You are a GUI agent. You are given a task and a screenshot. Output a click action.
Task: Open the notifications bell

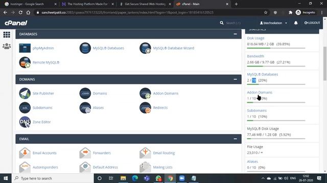[x=296, y=23]
